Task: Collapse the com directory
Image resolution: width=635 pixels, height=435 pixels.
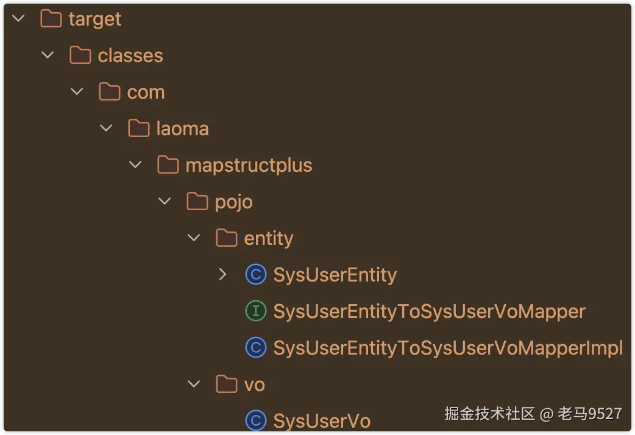Action: tap(76, 91)
